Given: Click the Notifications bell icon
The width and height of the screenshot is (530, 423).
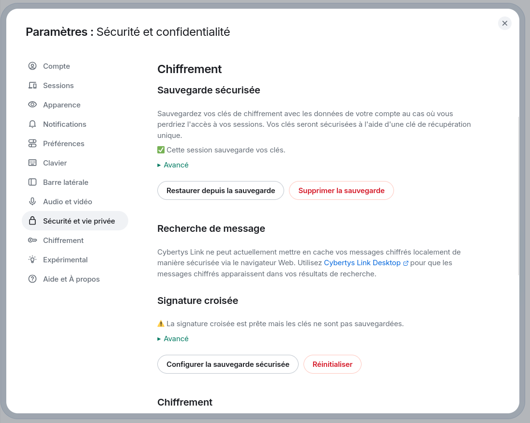Looking at the screenshot, I should pyautogui.click(x=32, y=124).
